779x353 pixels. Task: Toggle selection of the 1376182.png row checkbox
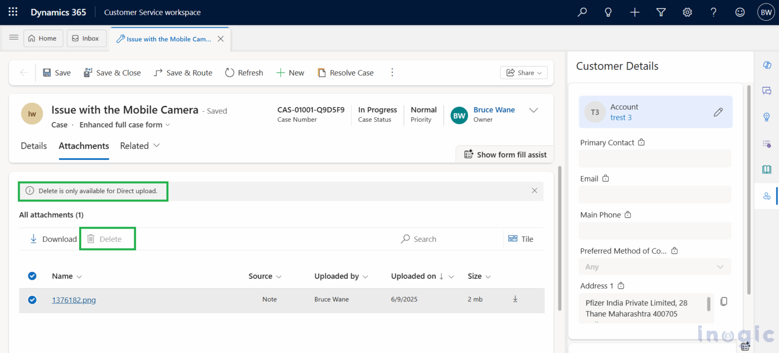32,300
